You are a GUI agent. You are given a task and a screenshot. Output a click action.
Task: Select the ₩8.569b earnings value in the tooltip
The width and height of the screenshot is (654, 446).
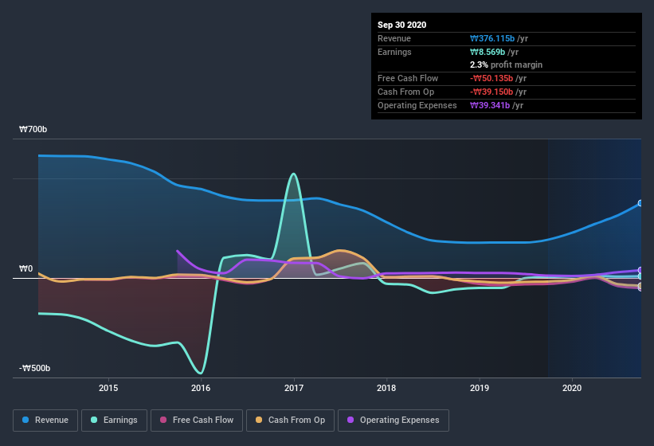pyautogui.click(x=488, y=52)
